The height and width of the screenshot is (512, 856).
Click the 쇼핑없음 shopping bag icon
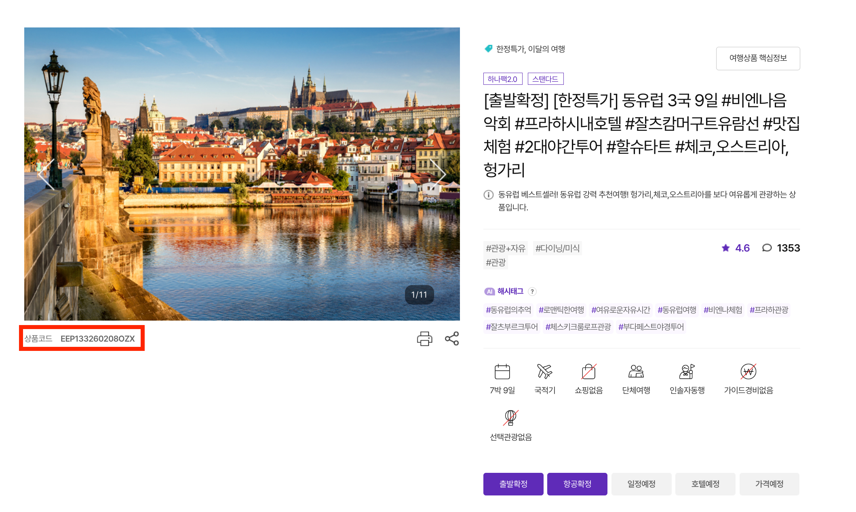588,371
